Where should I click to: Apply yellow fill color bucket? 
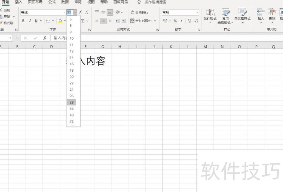(60, 21)
